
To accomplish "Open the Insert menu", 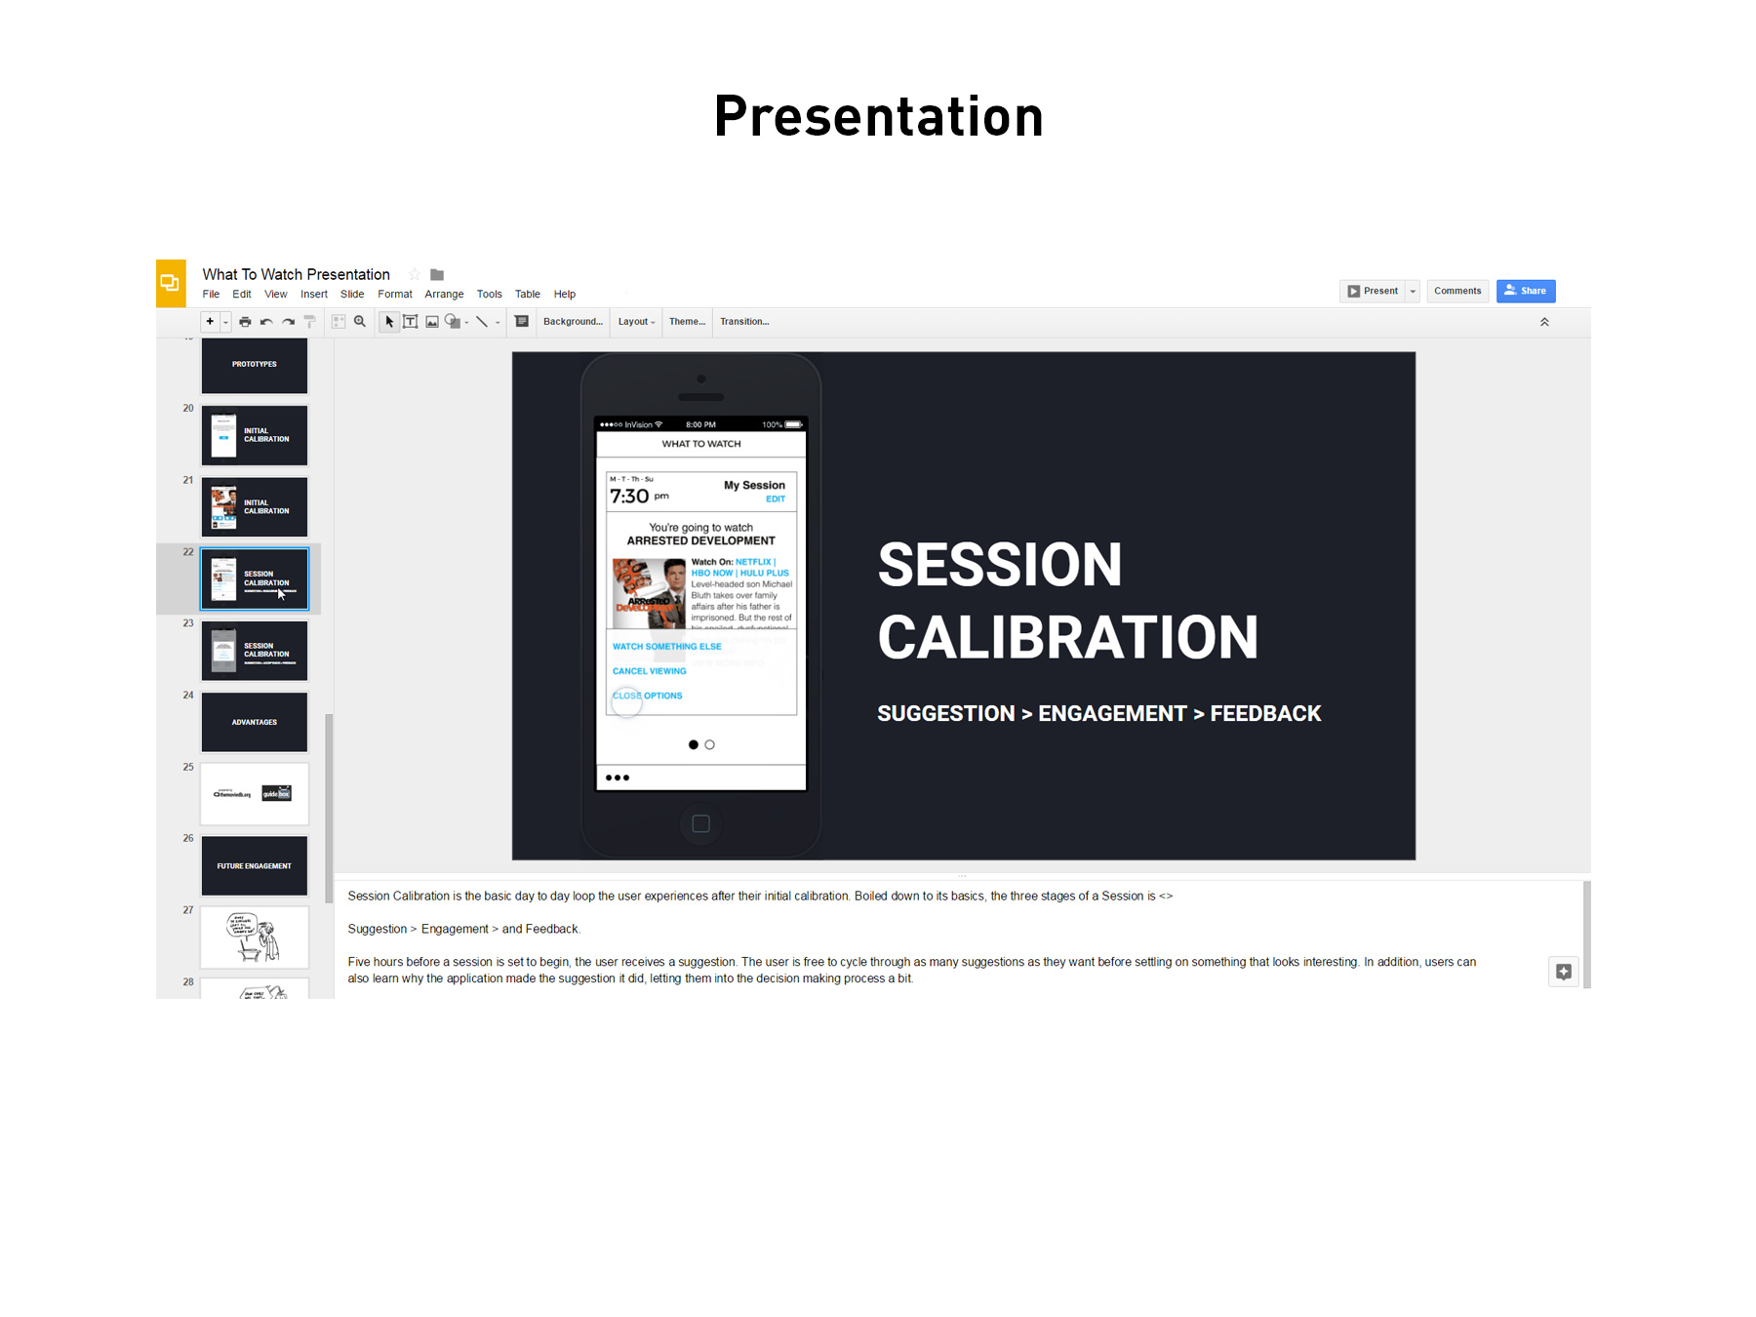I will (314, 295).
